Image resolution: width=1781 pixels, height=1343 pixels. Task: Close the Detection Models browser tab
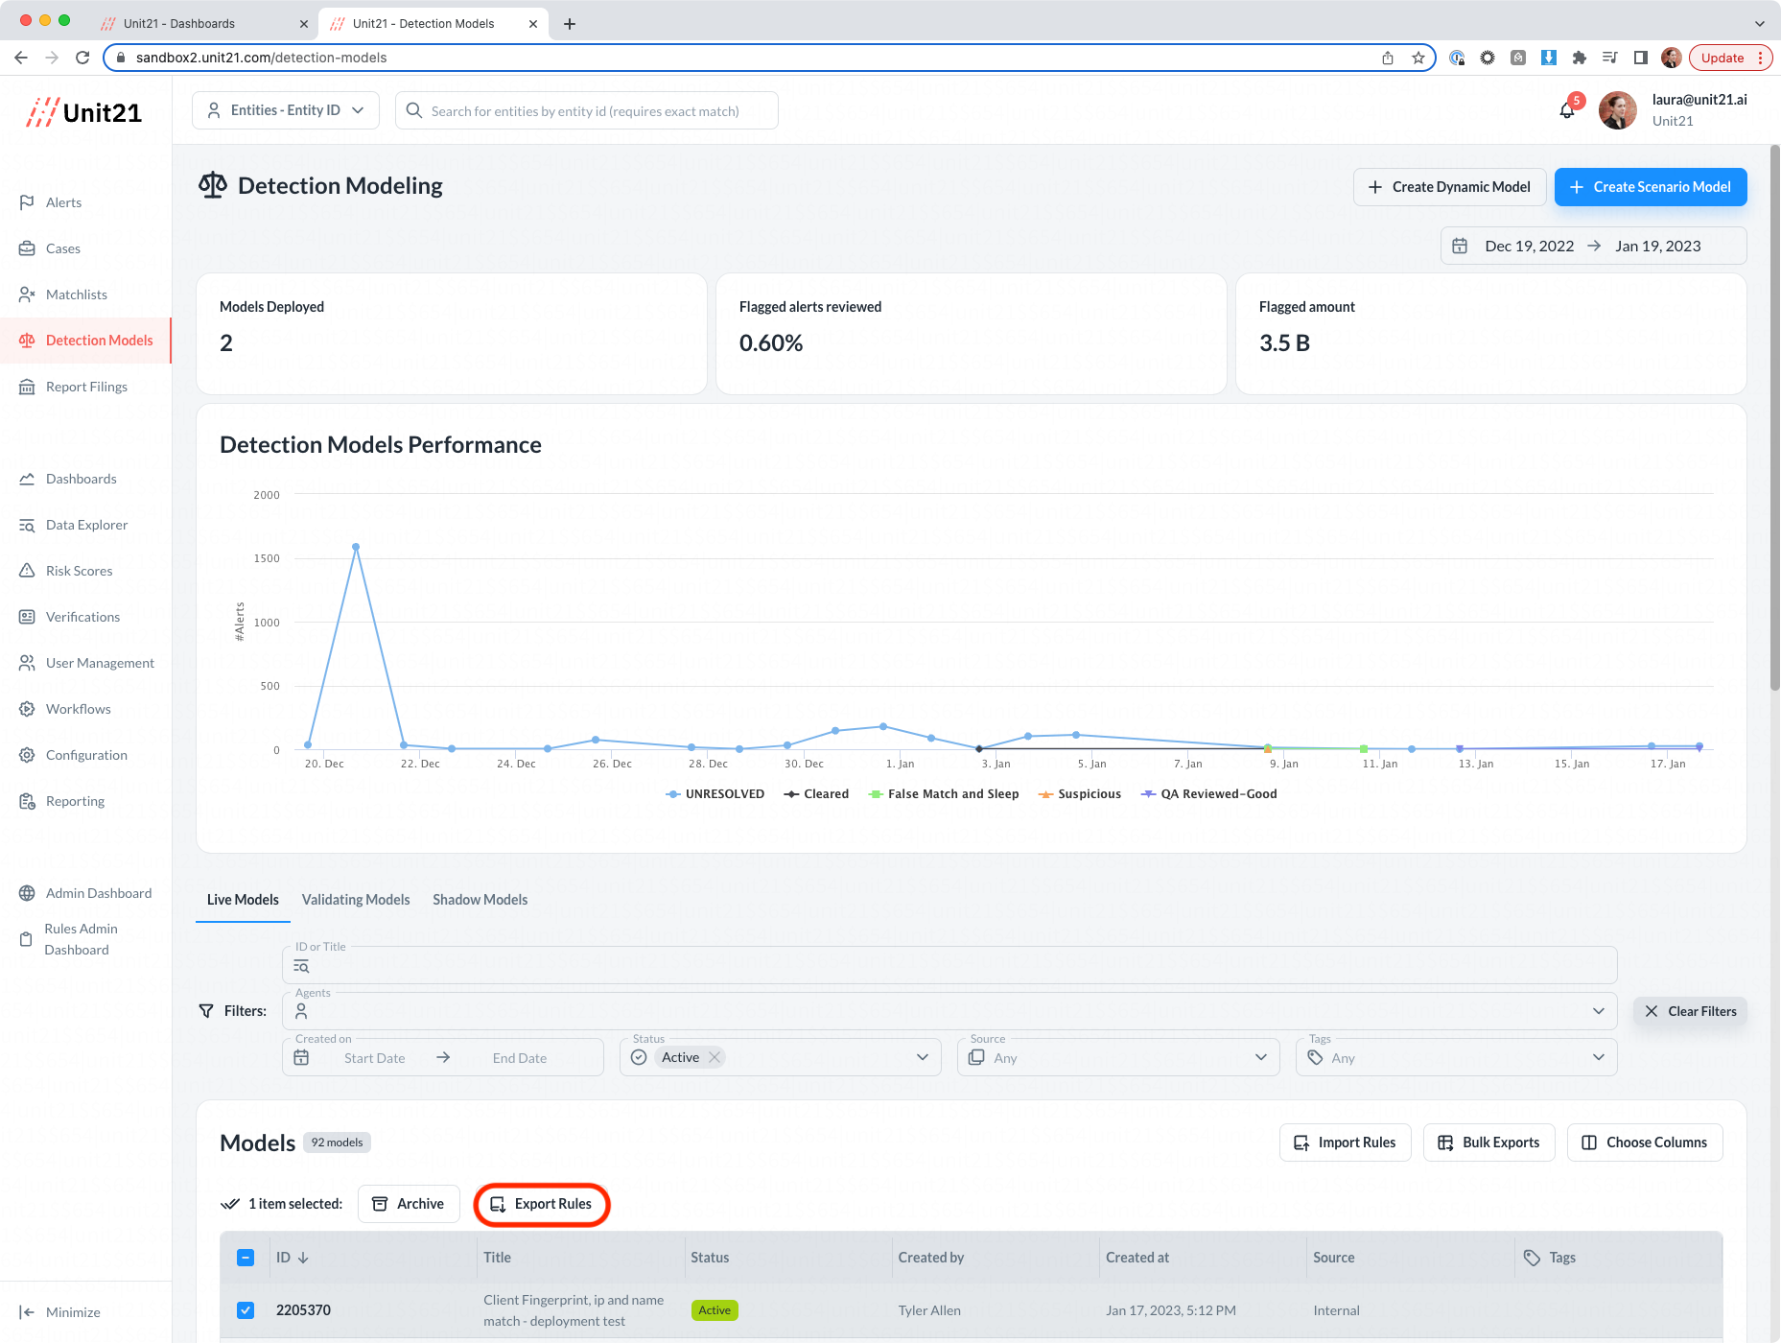(x=533, y=23)
